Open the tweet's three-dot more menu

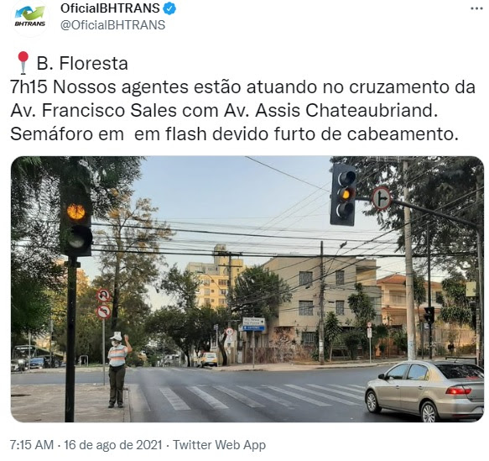[476, 8]
